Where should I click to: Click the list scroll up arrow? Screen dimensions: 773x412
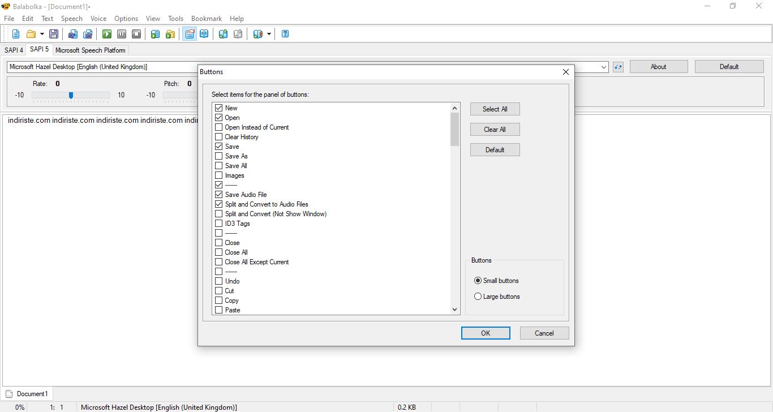(455, 108)
